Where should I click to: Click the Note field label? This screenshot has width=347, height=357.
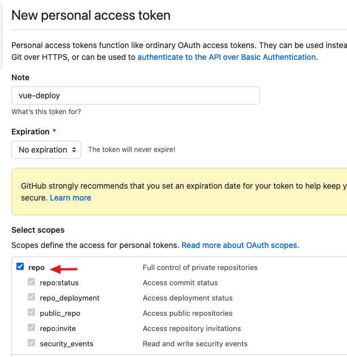tap(20, 77)
